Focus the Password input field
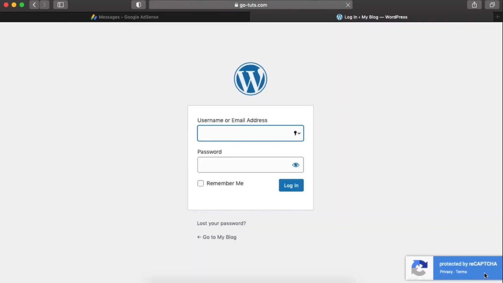 click(250, 165)
